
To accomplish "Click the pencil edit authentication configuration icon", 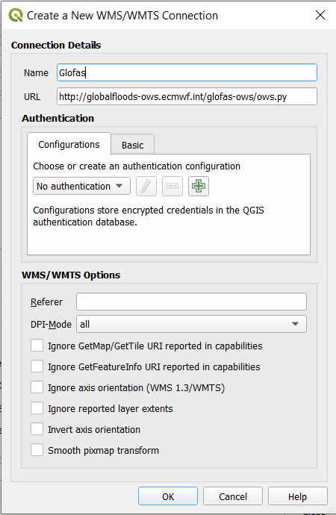I will (x=146, y=187).
